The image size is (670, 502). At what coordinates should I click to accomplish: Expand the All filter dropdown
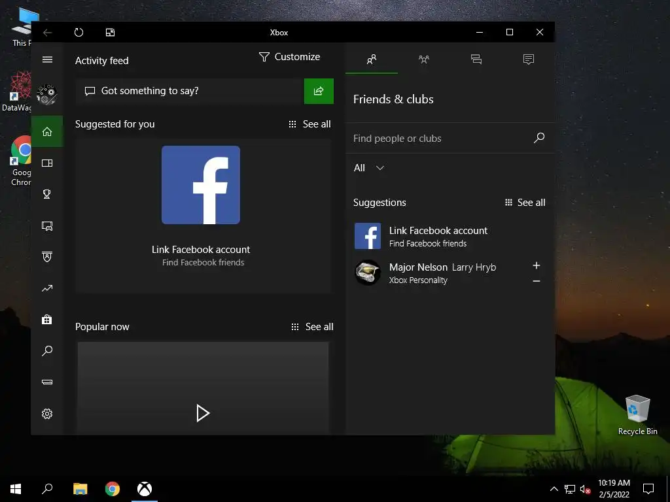pos(369,168)
